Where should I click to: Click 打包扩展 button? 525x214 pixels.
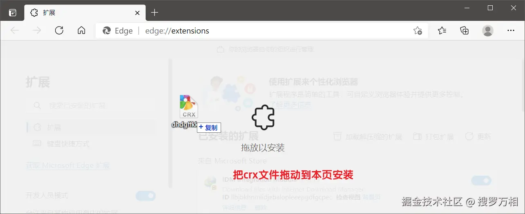tap(433, 137)
